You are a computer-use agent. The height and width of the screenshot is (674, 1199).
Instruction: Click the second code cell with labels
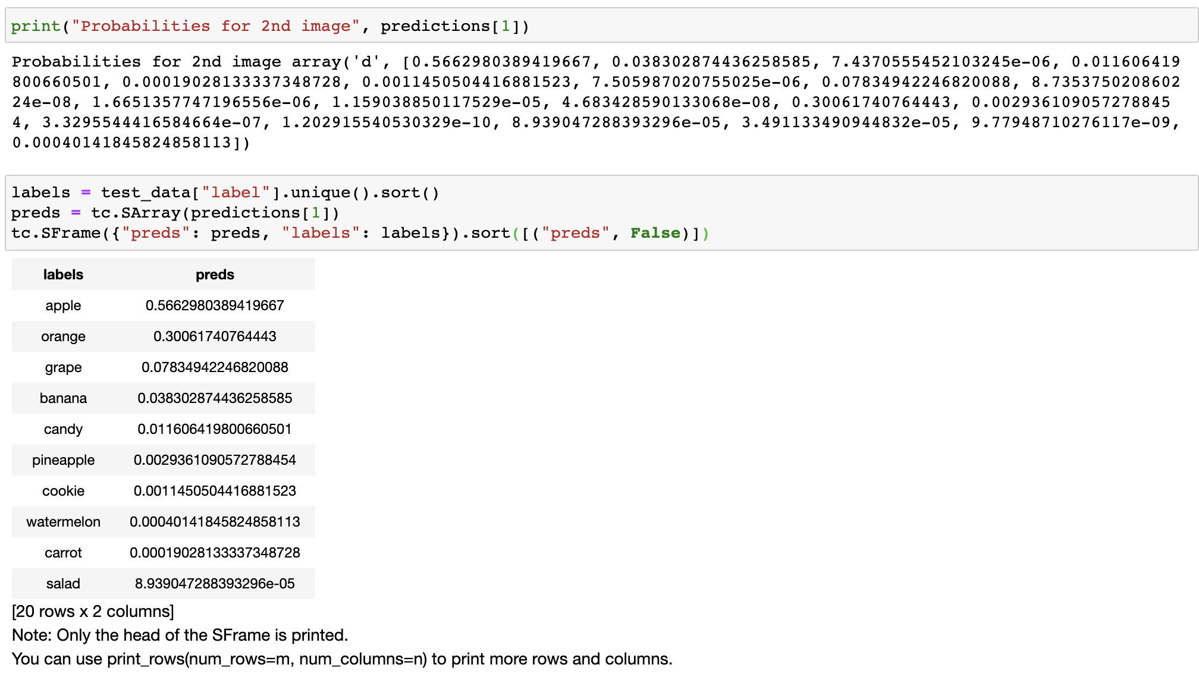(601, 213)
